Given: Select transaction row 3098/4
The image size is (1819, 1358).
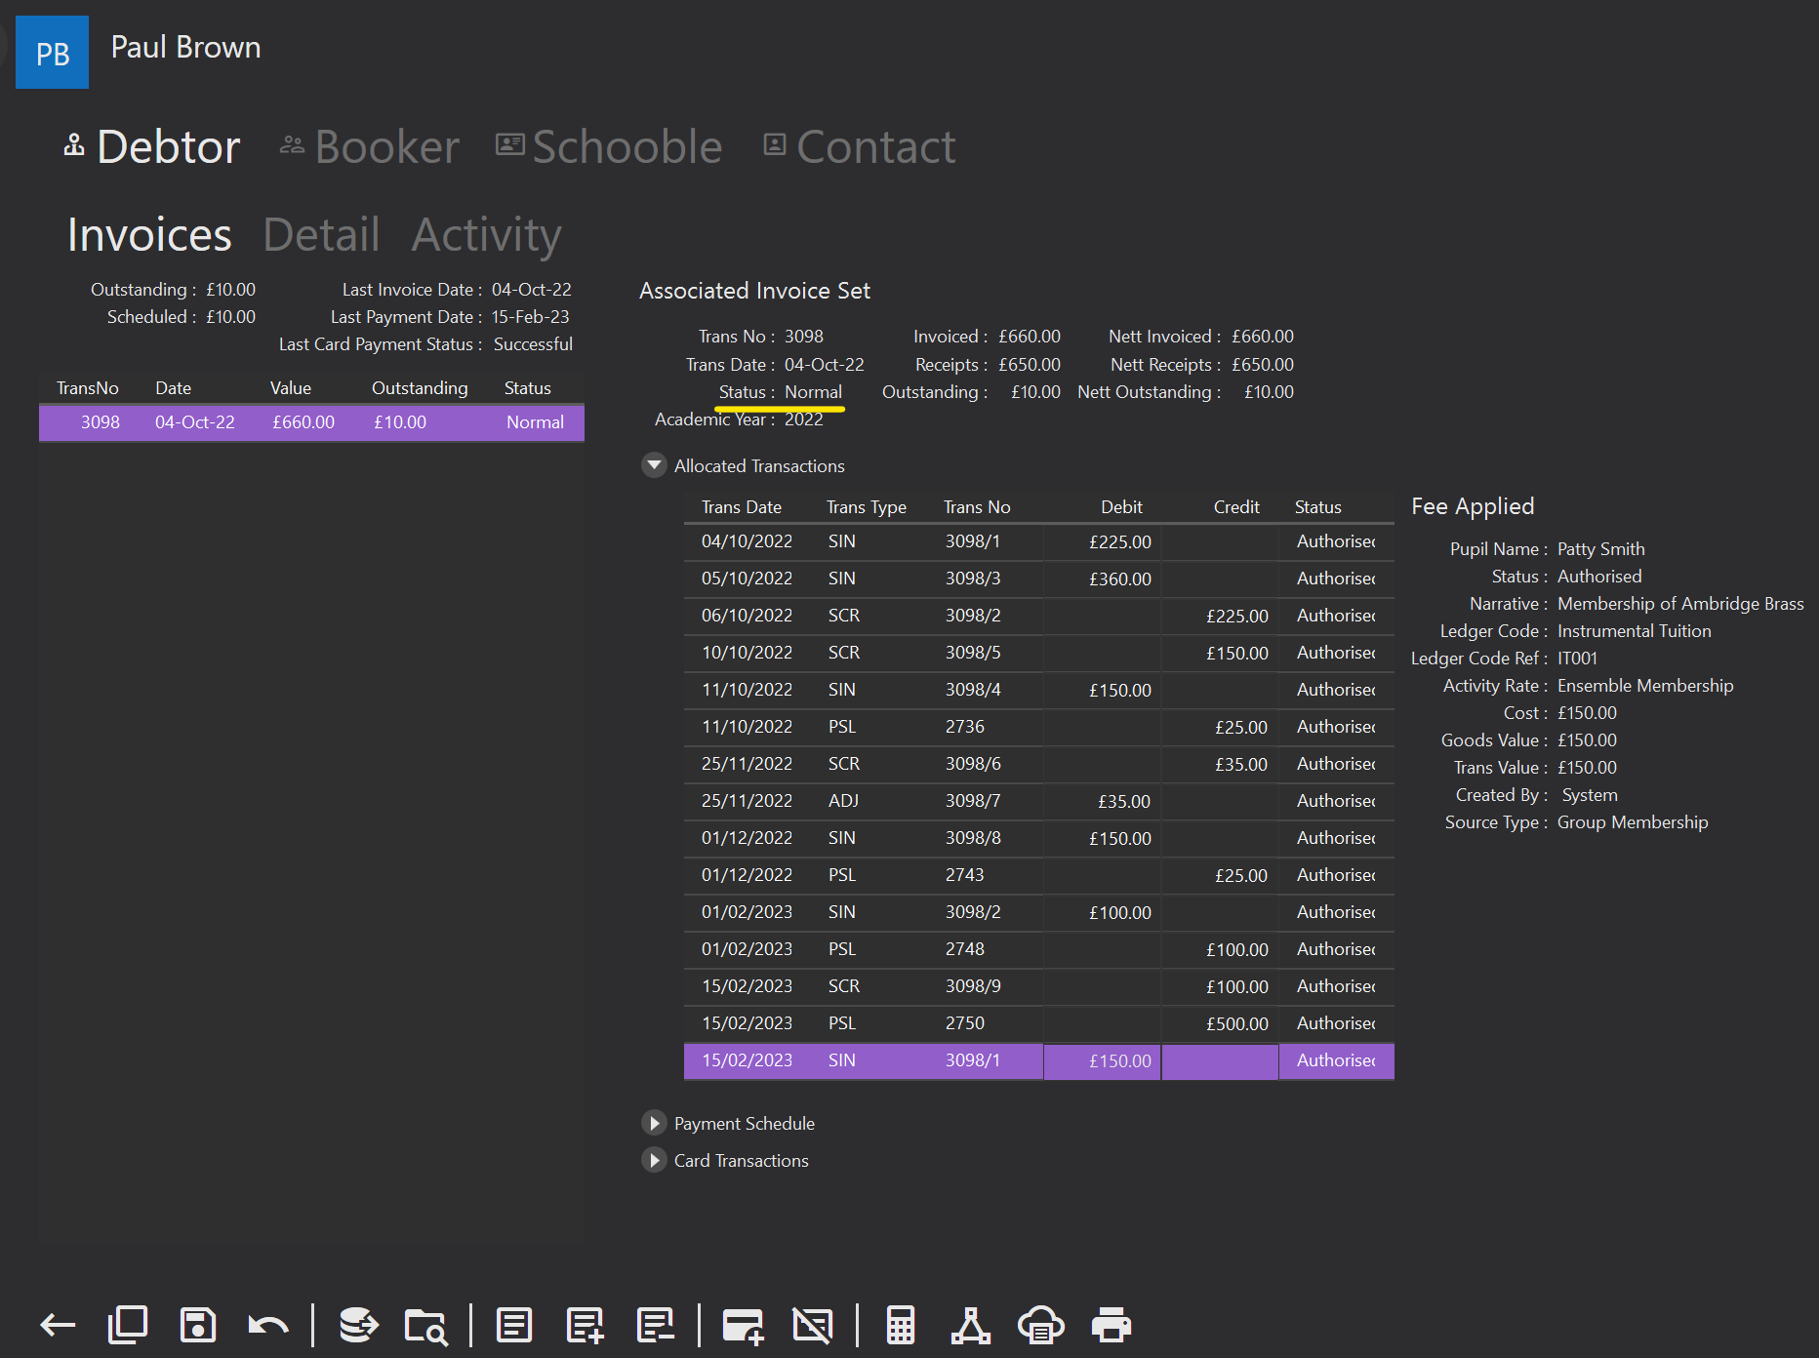Looking at the screenshot, I should (1039, 690).
